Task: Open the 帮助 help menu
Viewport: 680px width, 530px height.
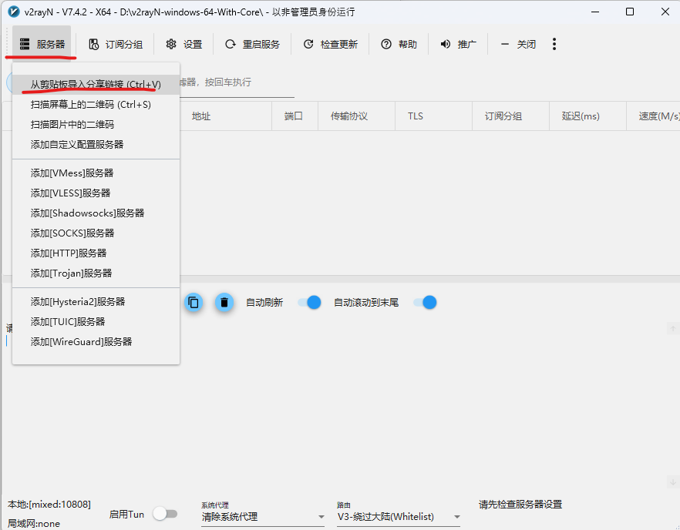Action: pos(399,44)
